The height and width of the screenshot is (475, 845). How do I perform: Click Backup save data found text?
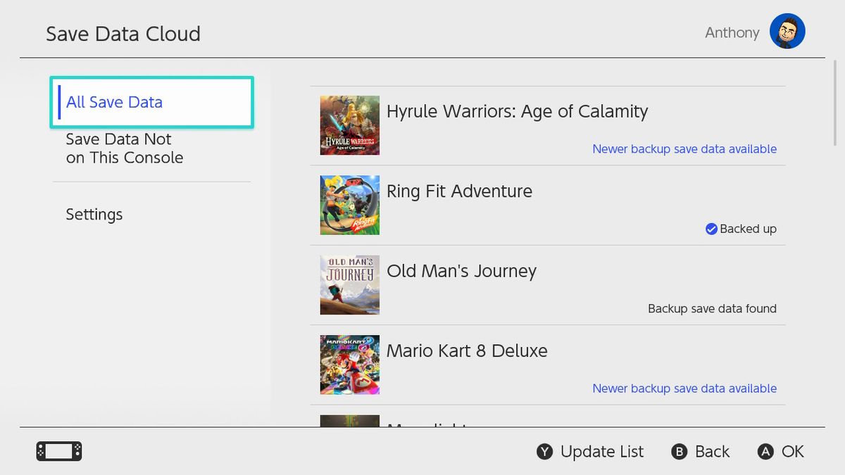(712, 308)
